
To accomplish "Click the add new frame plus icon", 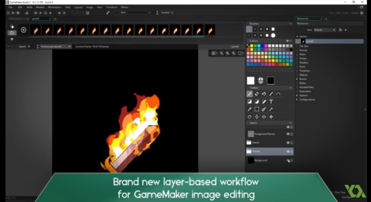I will point(24,30).
